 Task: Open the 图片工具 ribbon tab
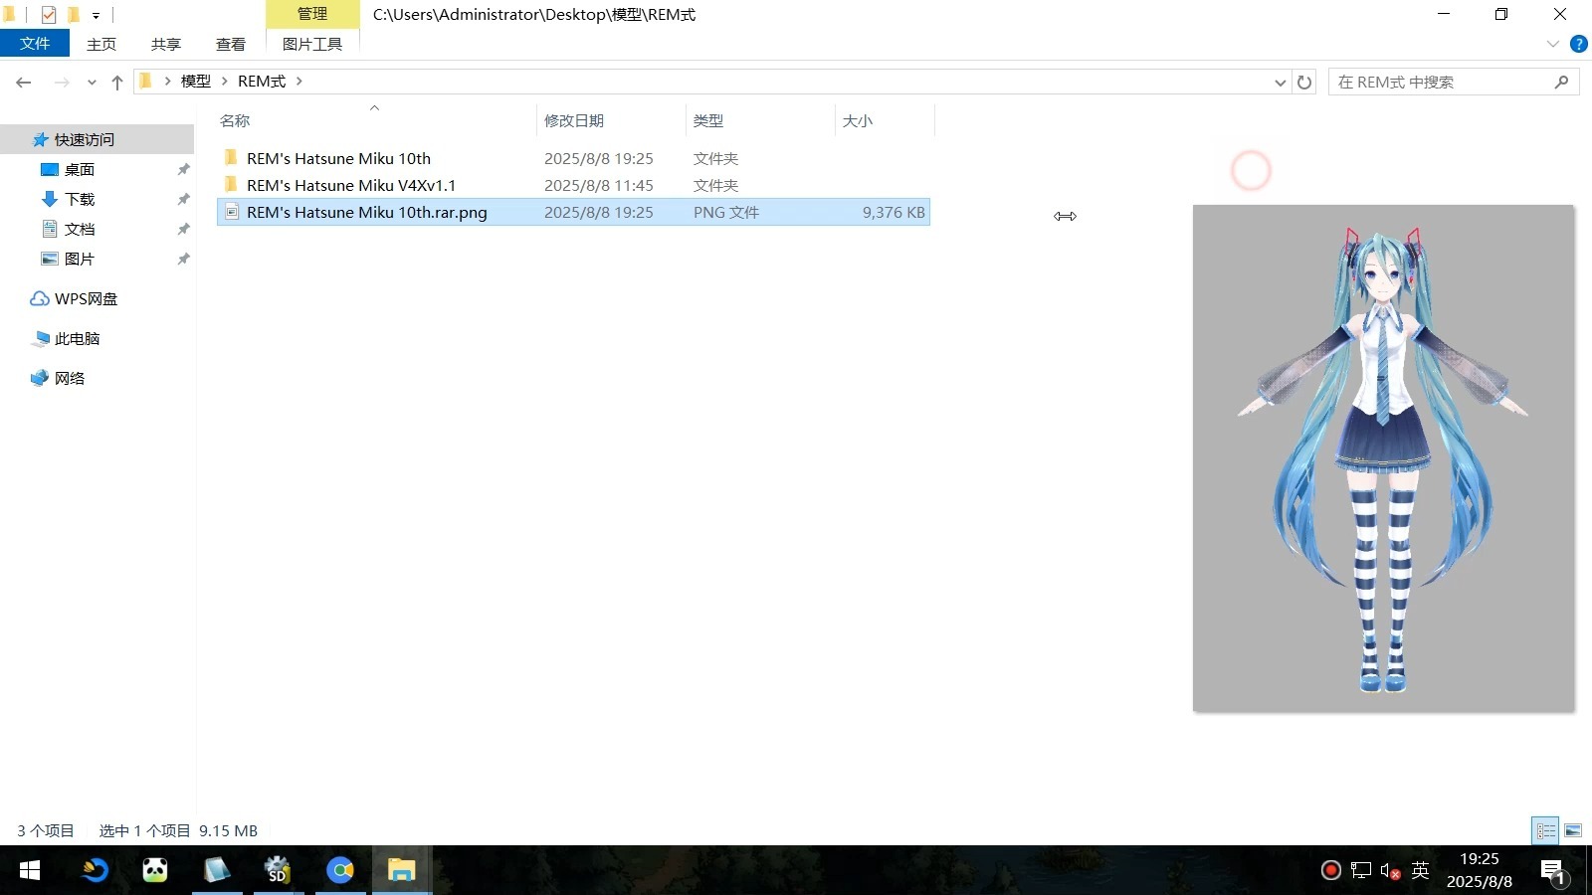(x=312, y=44)
